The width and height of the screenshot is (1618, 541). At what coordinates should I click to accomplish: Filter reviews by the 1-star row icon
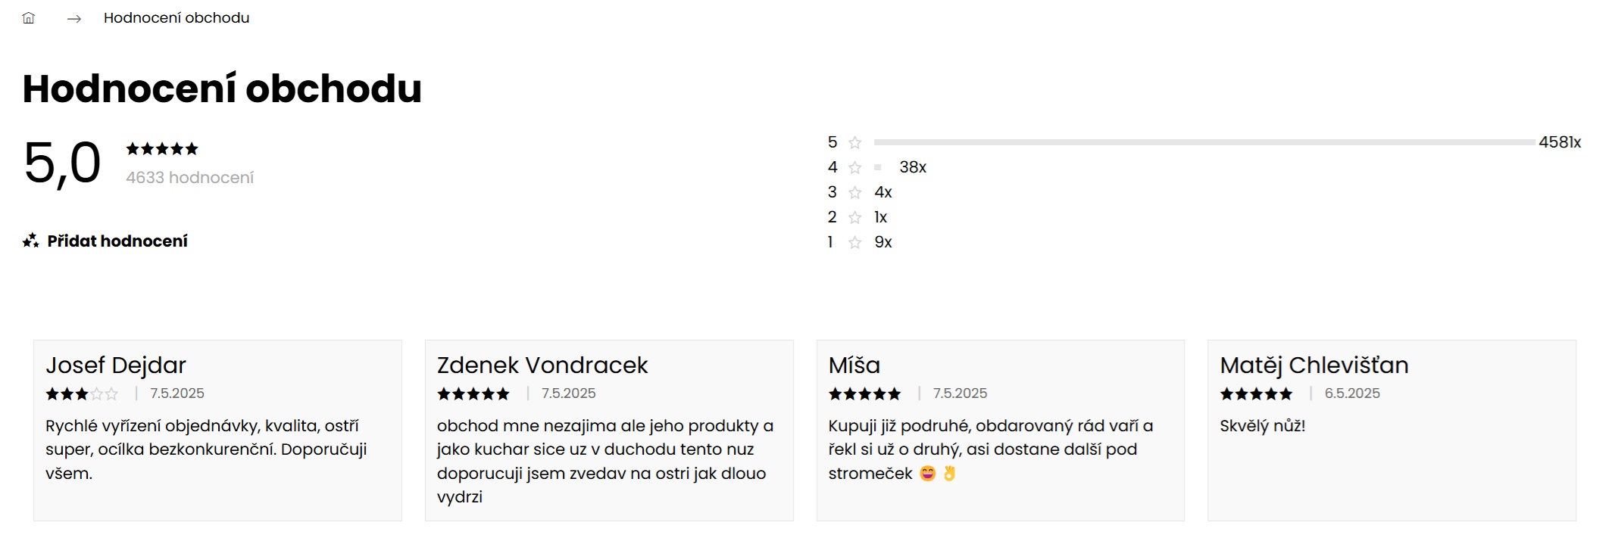coord(855,242)
